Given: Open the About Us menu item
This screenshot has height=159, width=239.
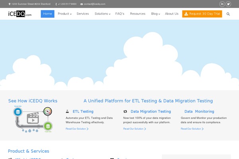Looking at the screenshot, I should [x=172, y=14].
